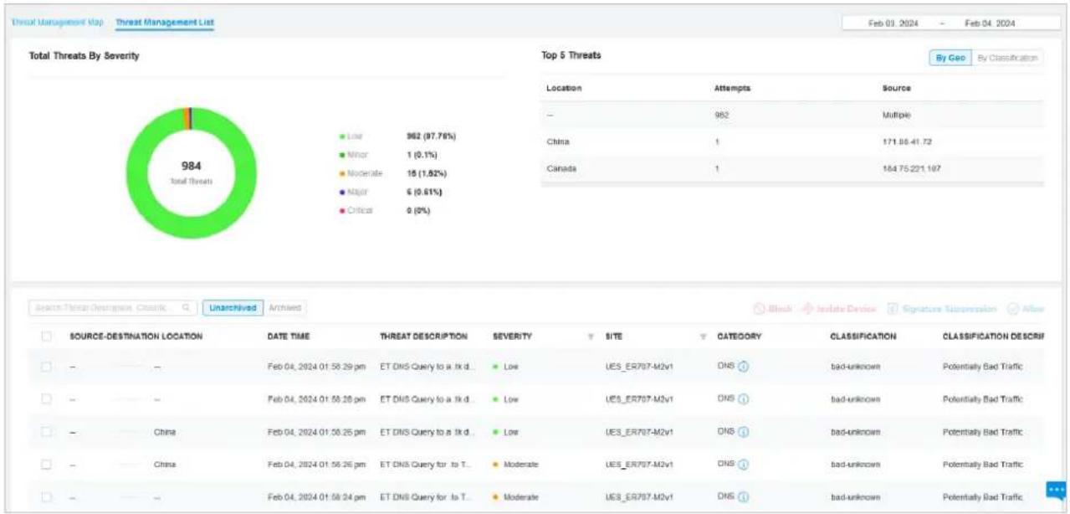The height and width of the screenshot is (514, 1070).
Task: Click the Classification column header
Action: click(863, 337)
